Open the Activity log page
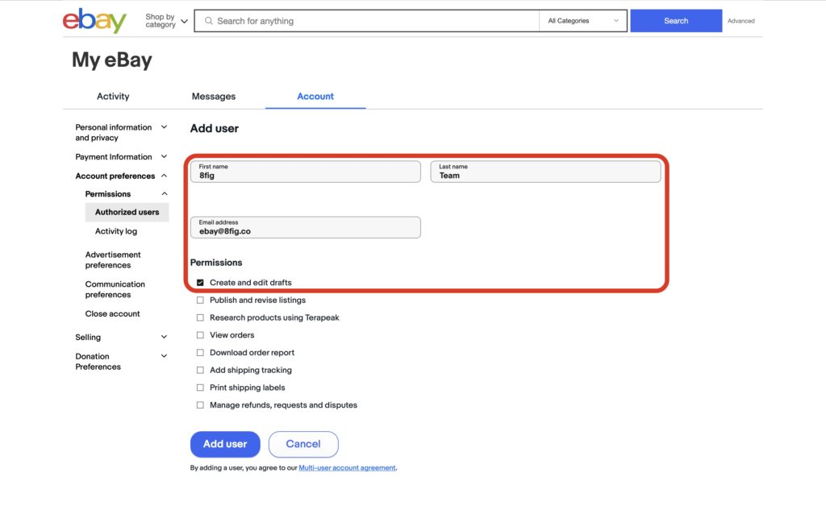 point(116,231)
